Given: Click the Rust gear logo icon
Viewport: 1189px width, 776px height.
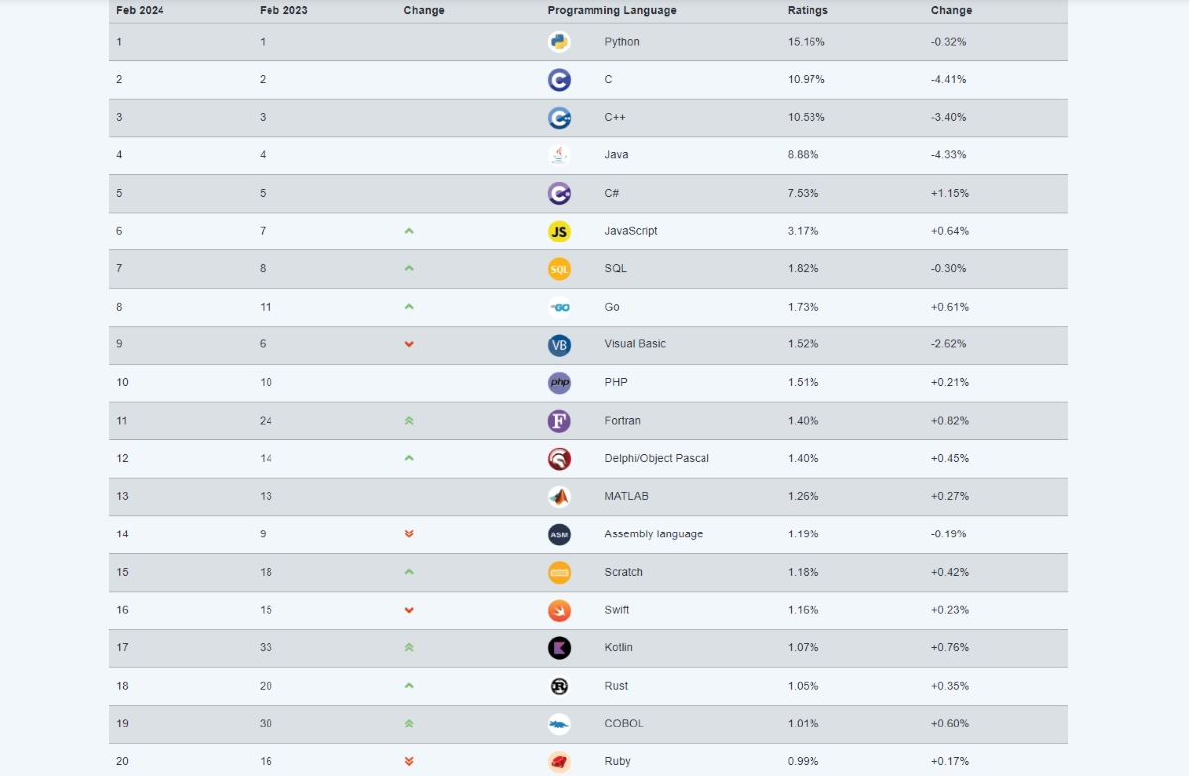Looking at the screenshot, I should point(559,686).
